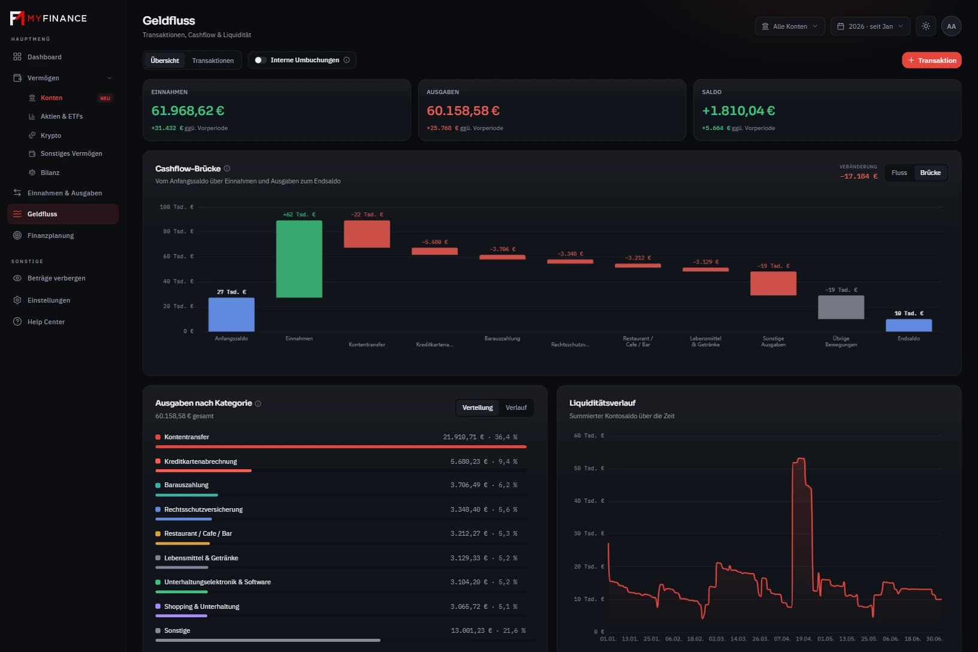Image resolution: width=978 pixels, height=652 pixels.
Task: Select the Verlauf tab in Ausgaben
Action: coord(516,407)
